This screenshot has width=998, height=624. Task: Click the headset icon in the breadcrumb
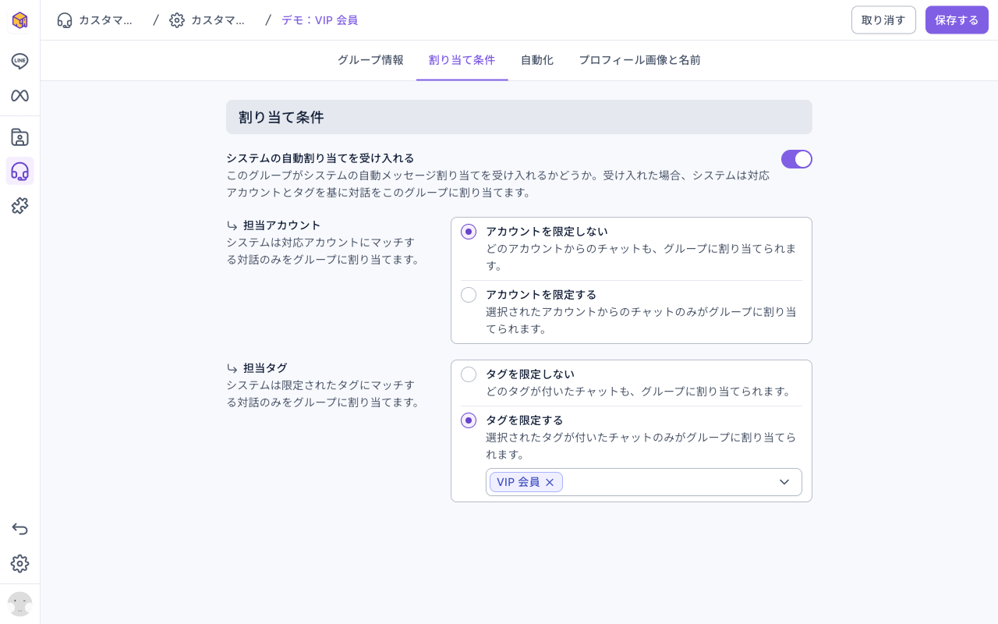click(x=65, y=20)
